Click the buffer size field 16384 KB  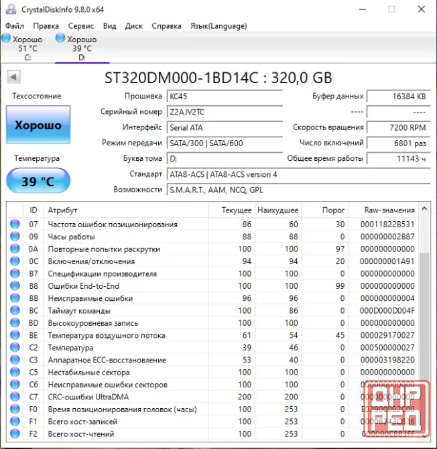pyautogui.click(x=399, y=97)
